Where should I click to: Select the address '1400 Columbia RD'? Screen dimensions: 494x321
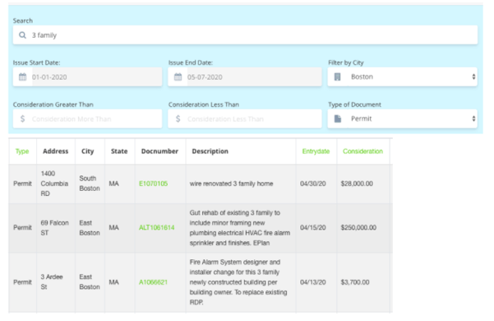tap(54, 184)
